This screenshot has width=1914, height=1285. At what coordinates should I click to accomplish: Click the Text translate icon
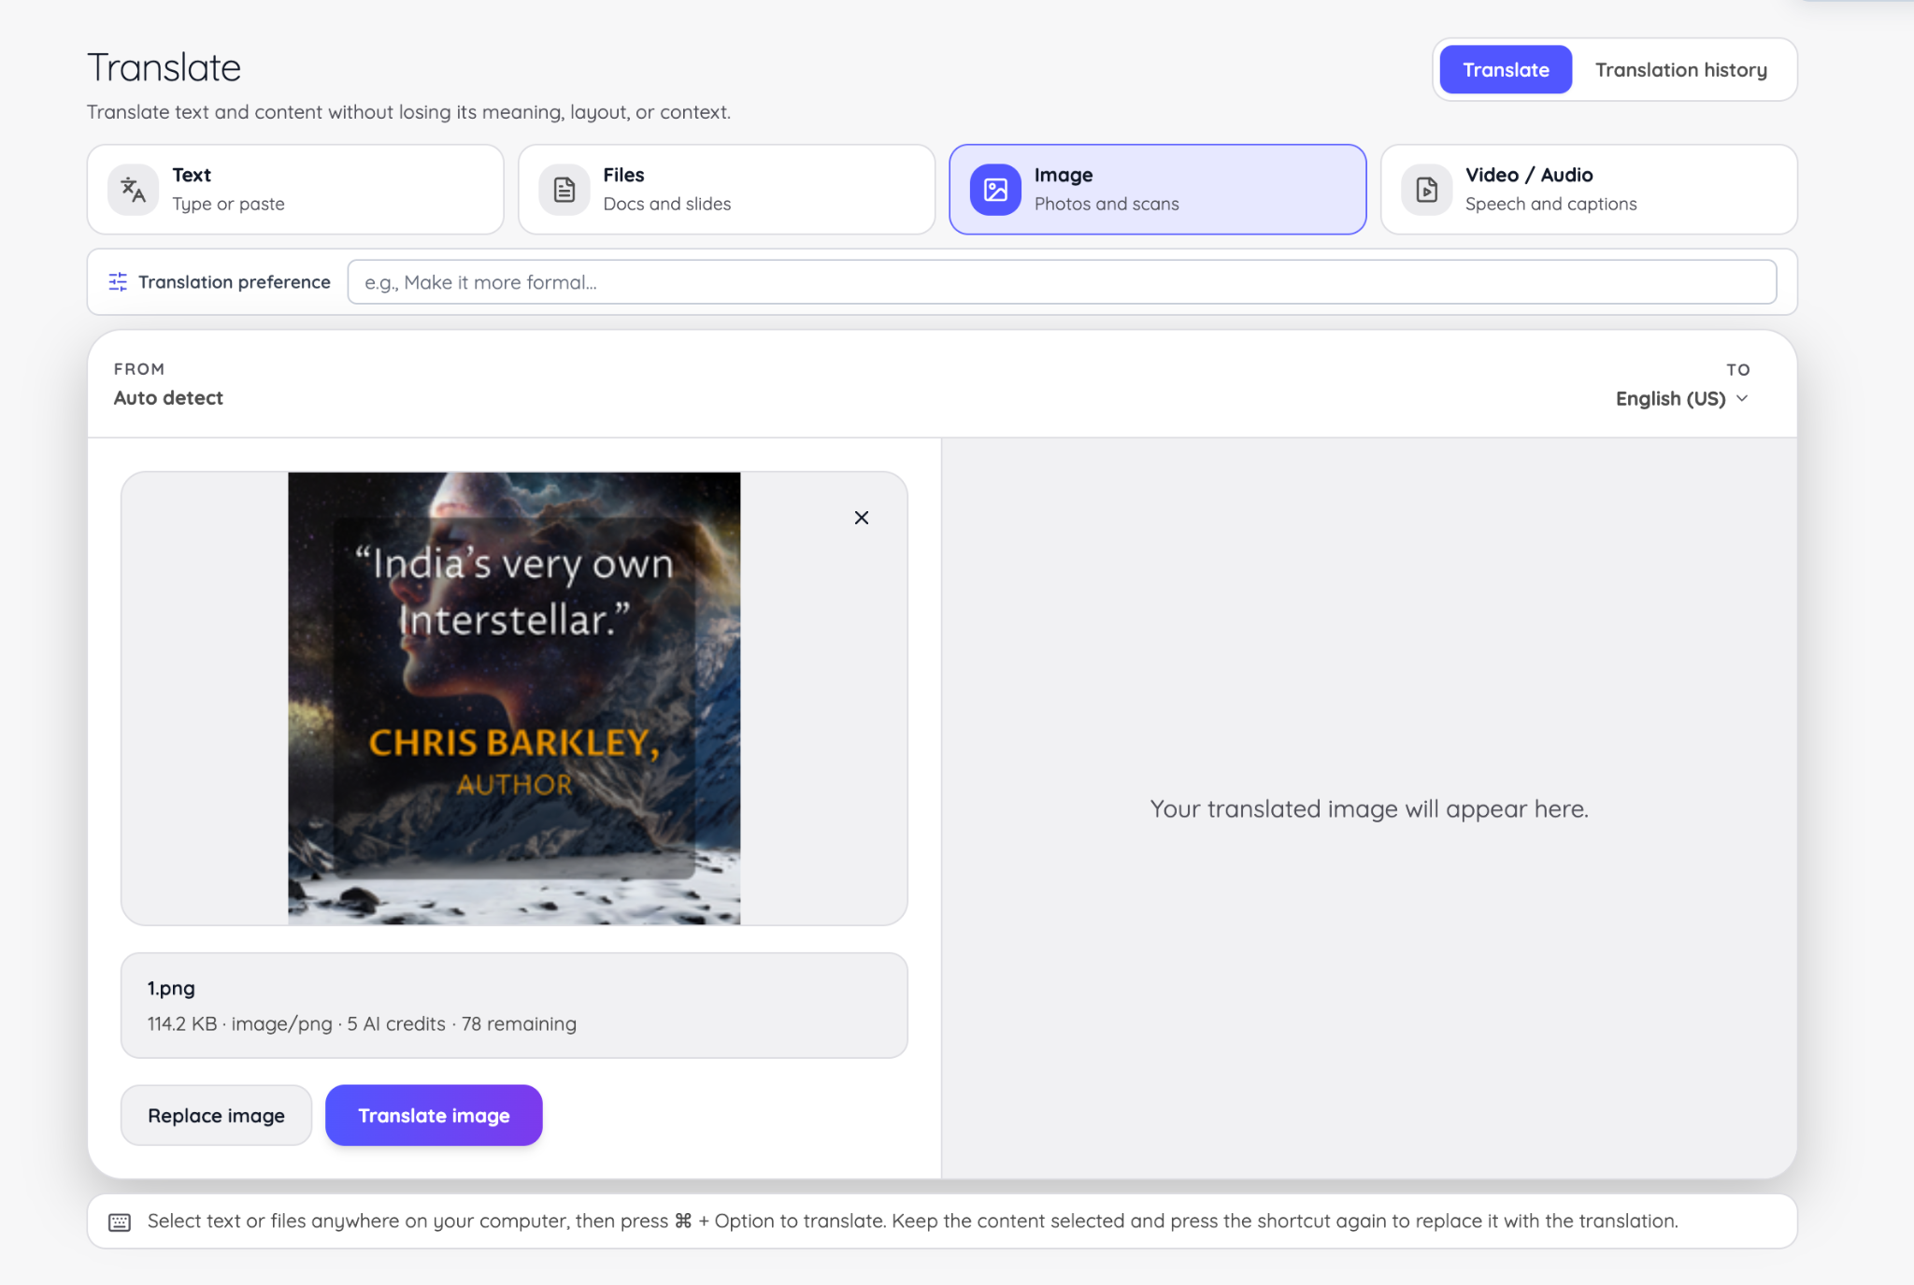133,190
